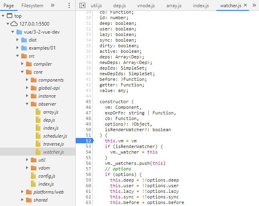Expand the components folder arrow
Viewport: 259px width, 206px height.
coord(27,80)
